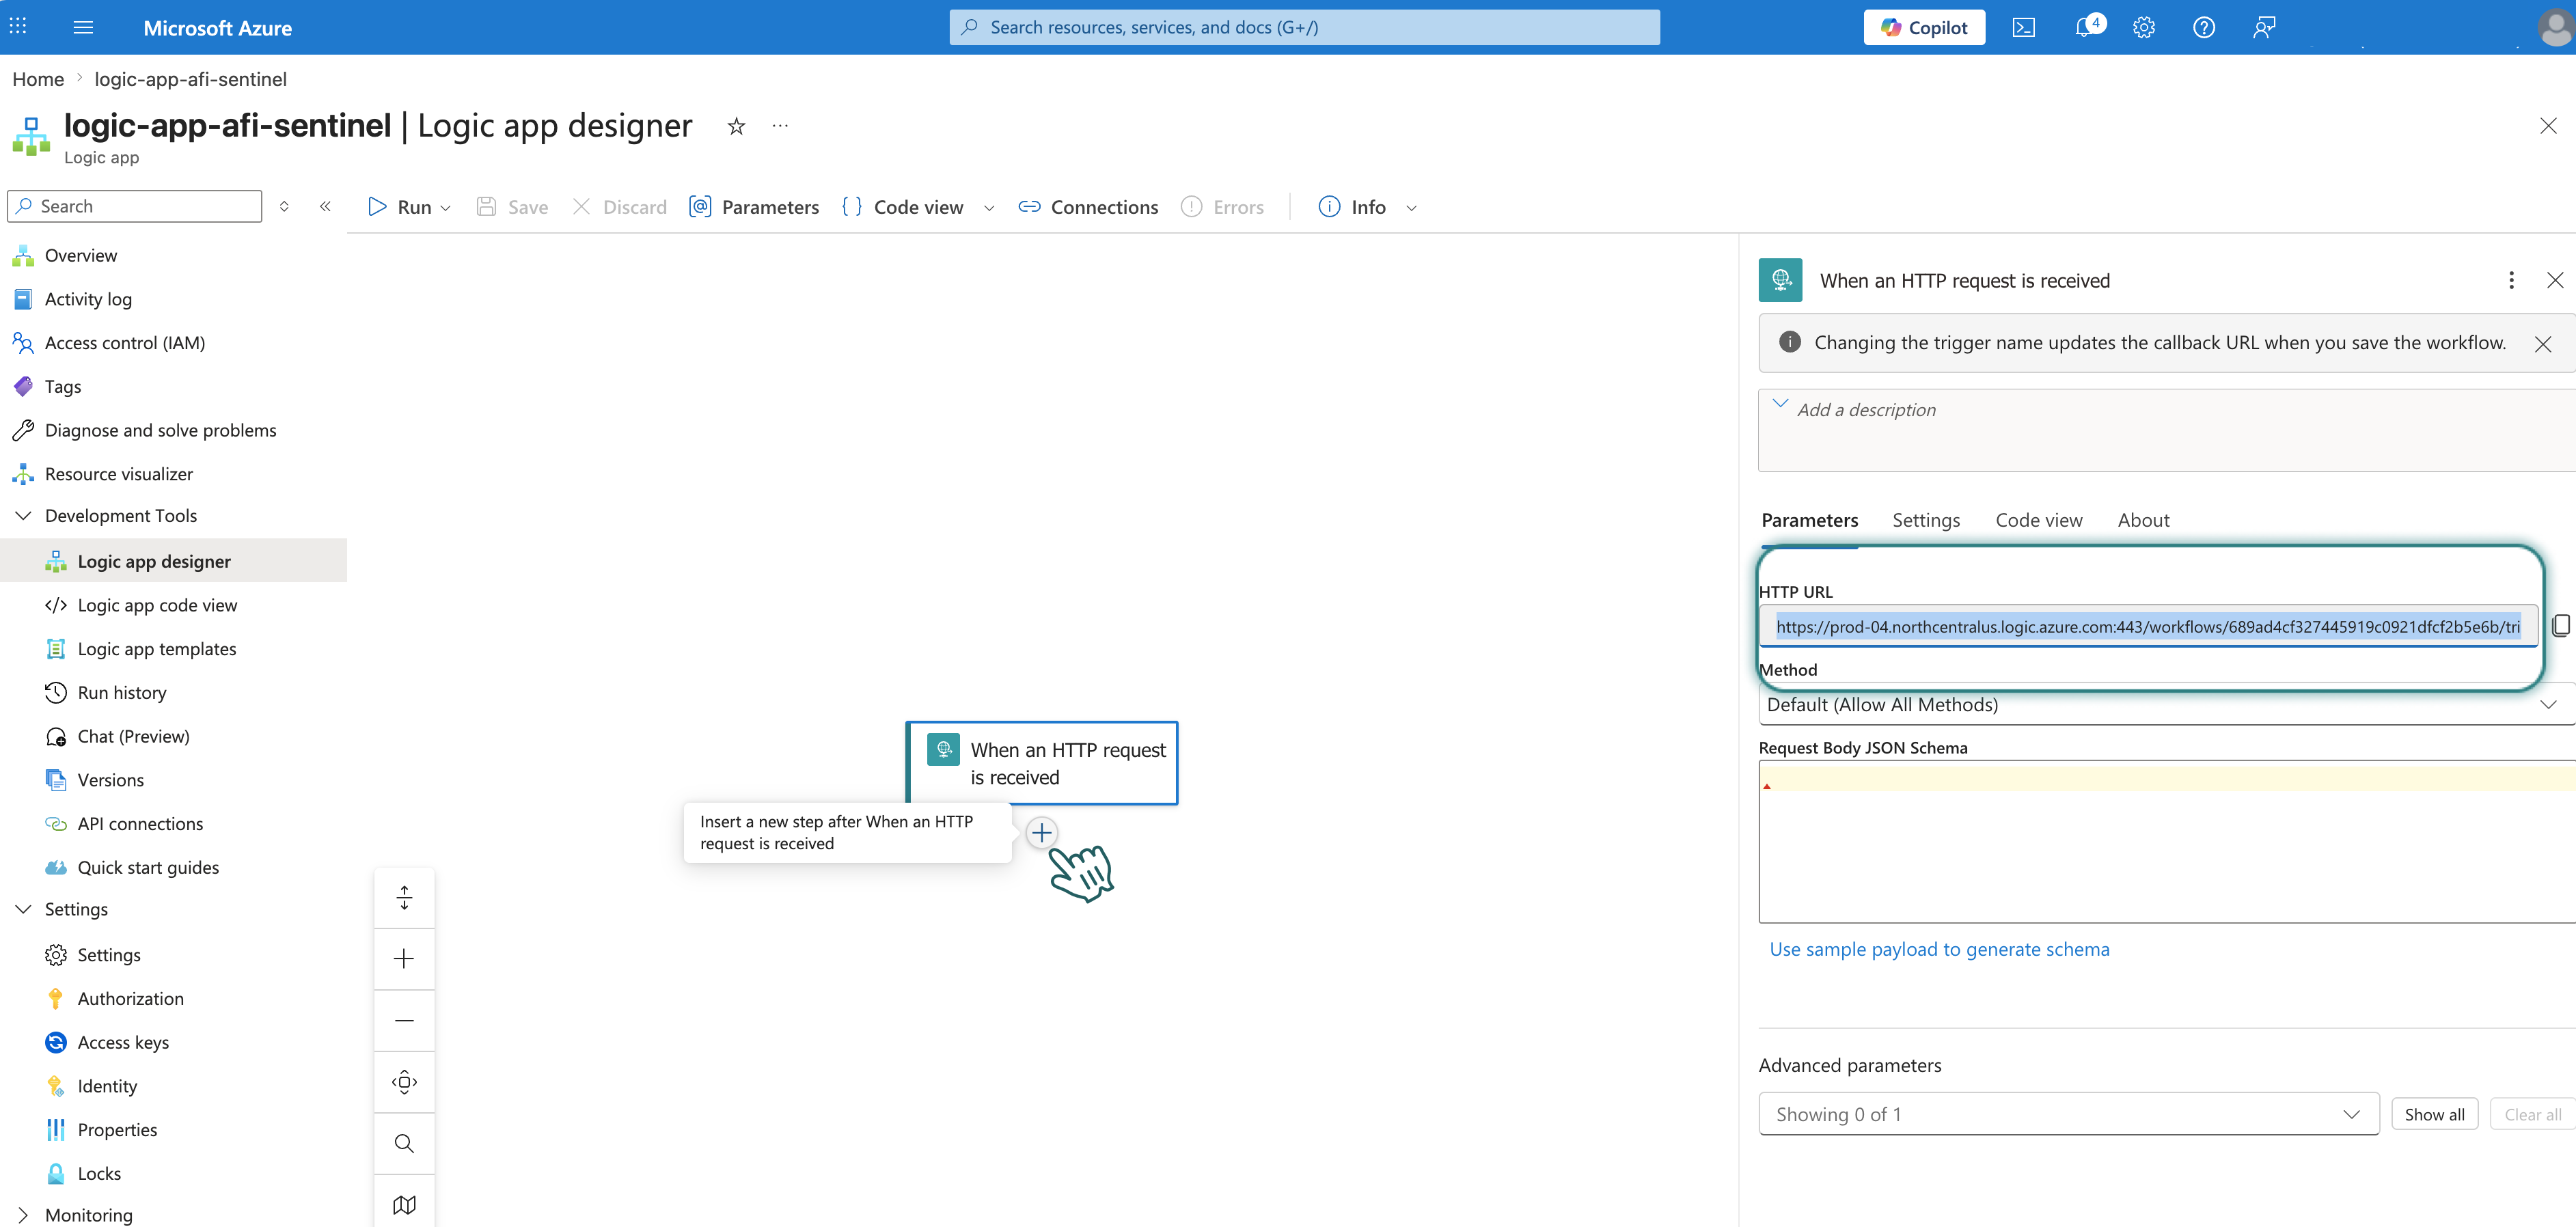The width and height of the screenshot is (2576, 1227).
Task: Open Overview in the sidebar
Action: coord(81,255)
